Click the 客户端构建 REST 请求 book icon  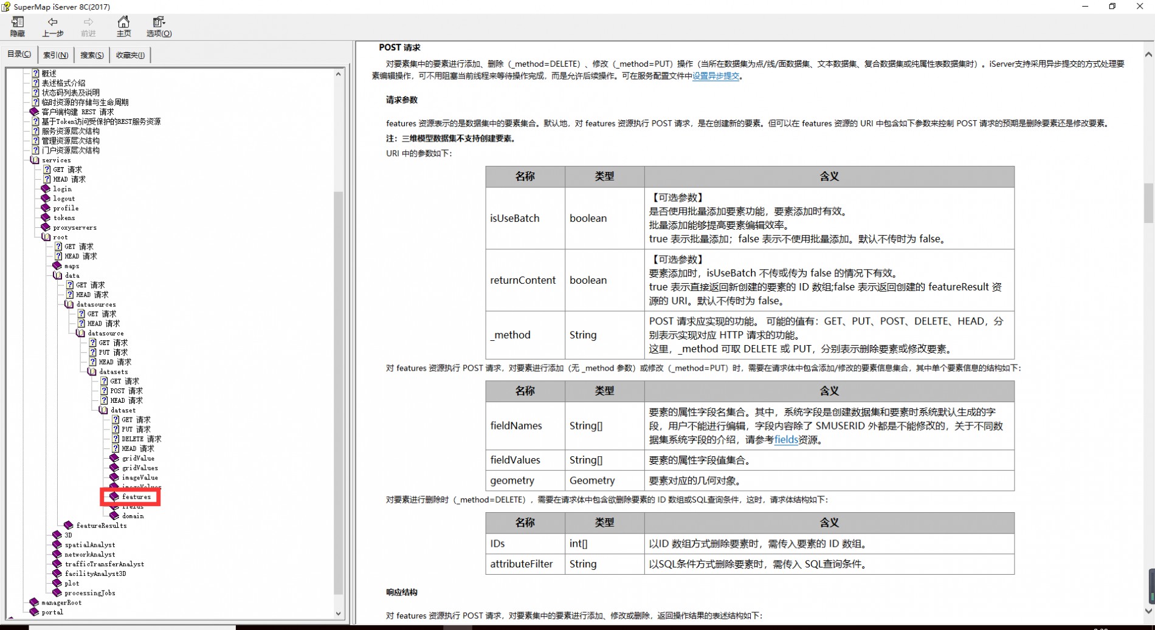tap(34, 112)
